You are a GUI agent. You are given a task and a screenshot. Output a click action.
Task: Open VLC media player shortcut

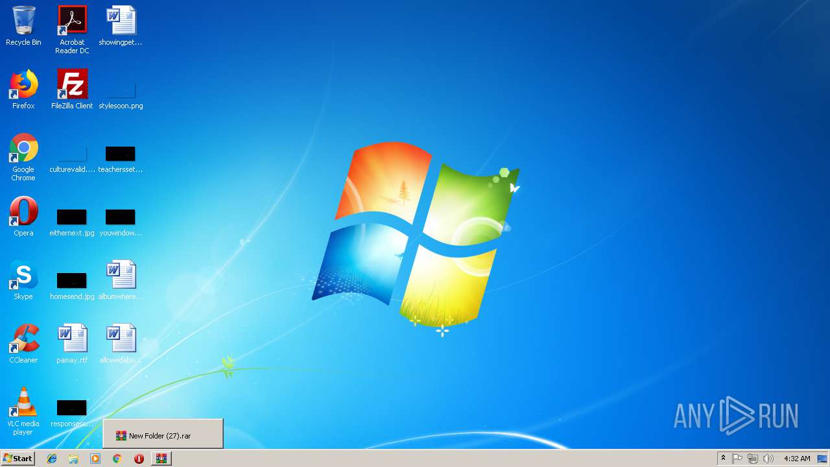23,411
